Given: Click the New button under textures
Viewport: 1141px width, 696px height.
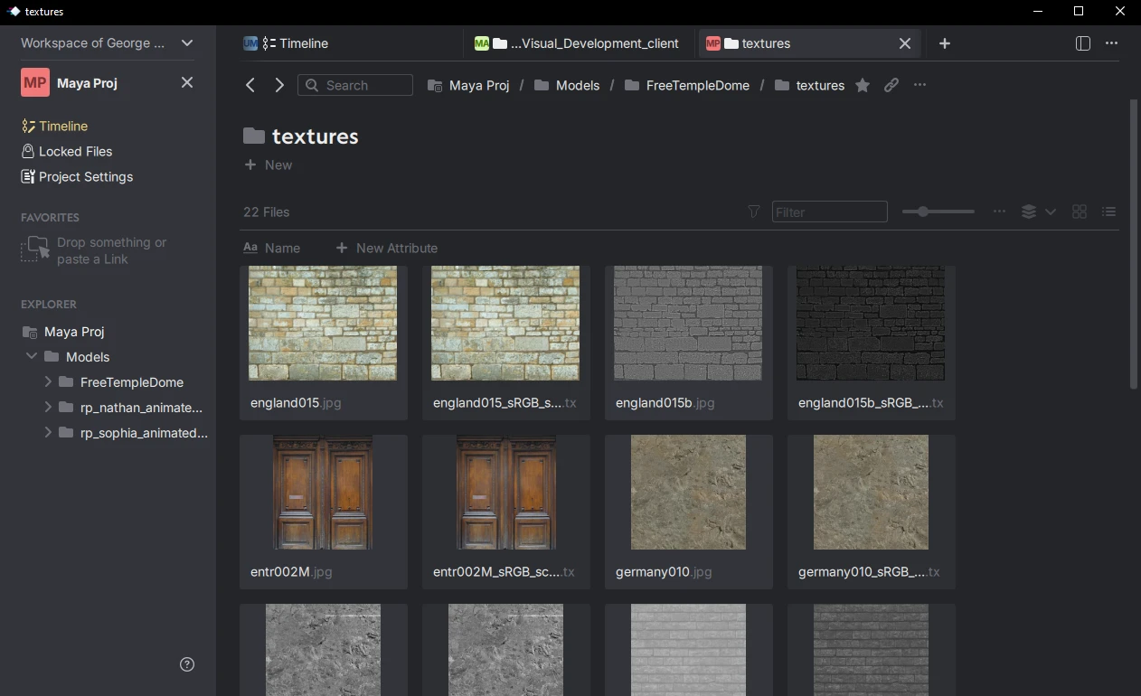Looking at the screenshot, I should pos(269,165).
